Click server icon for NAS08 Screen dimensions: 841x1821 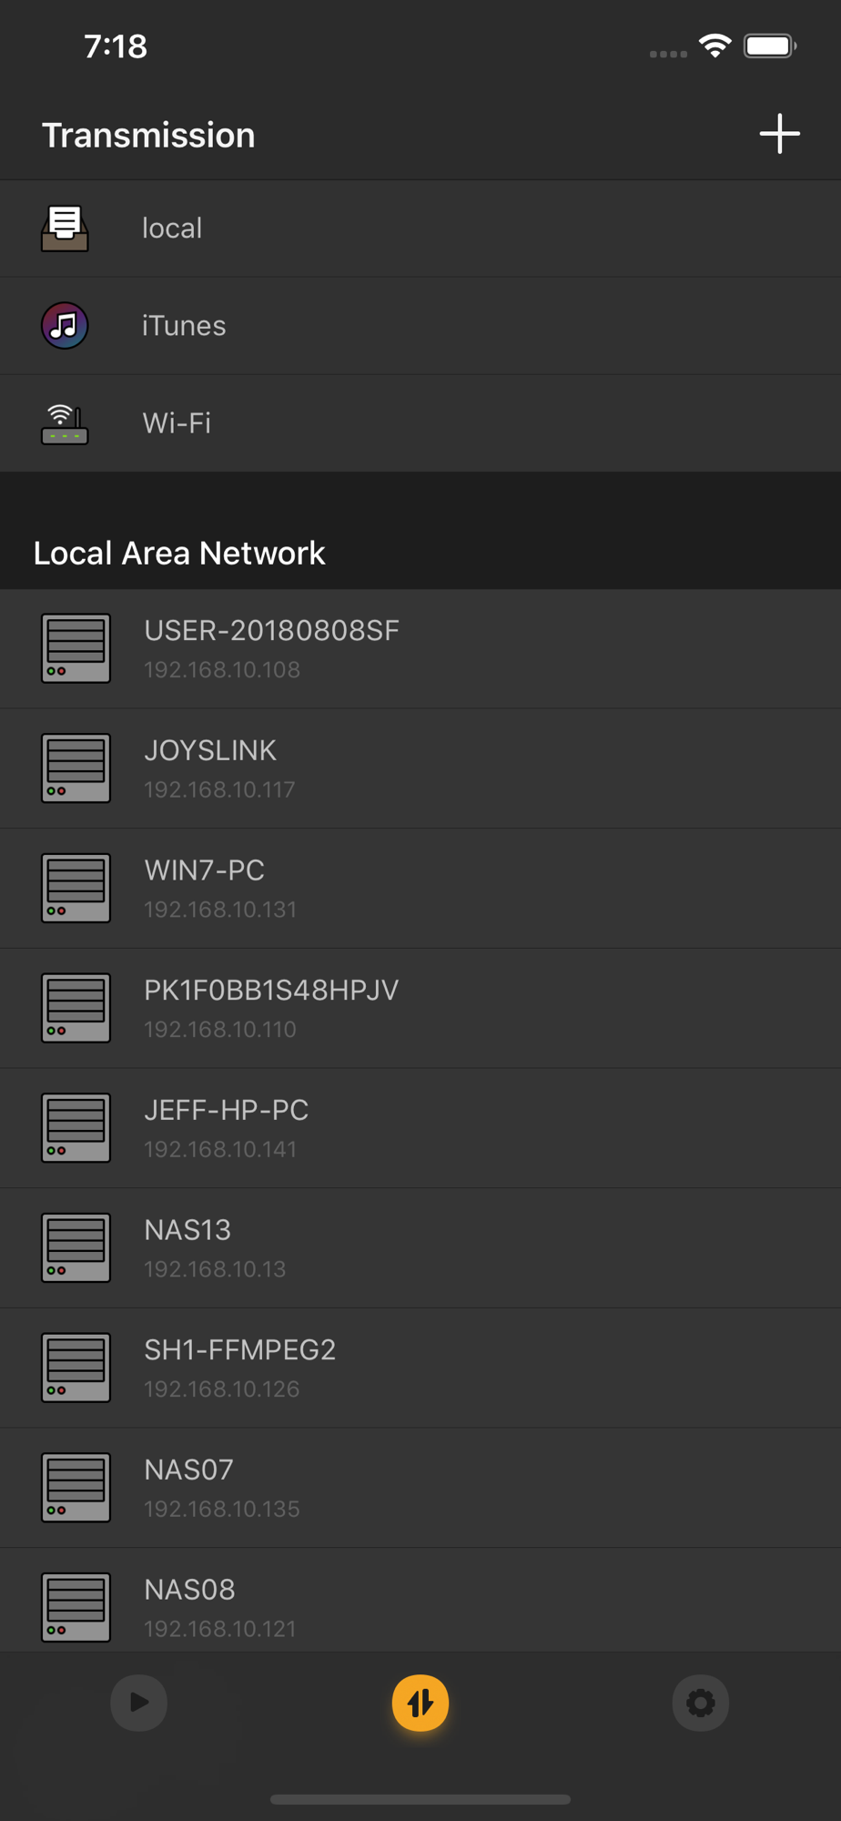[76, 1607]
